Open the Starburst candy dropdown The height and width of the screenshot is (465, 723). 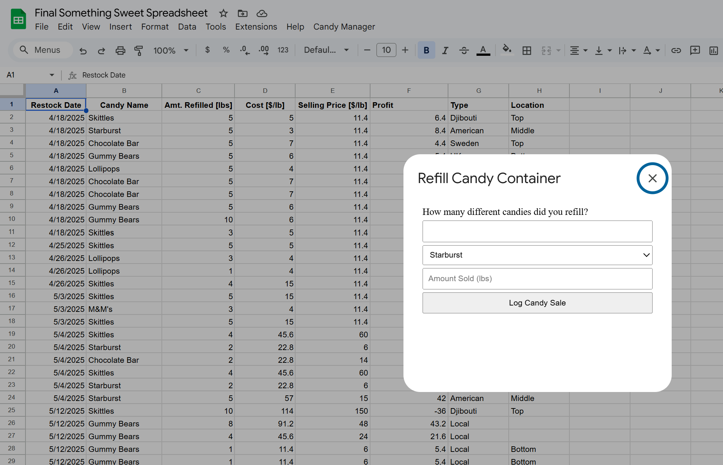coord(537,255)
